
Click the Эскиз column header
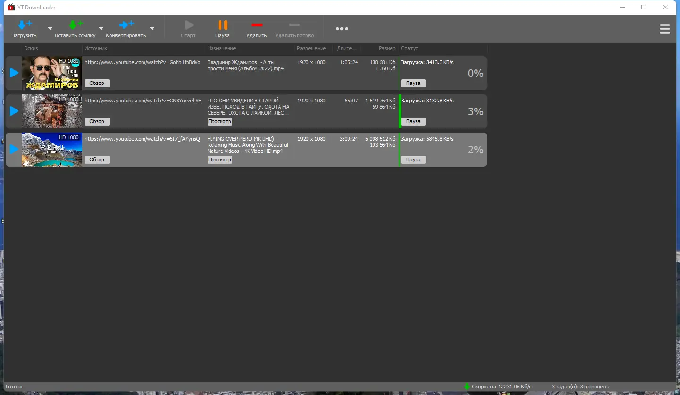click(x=31, y=48)
